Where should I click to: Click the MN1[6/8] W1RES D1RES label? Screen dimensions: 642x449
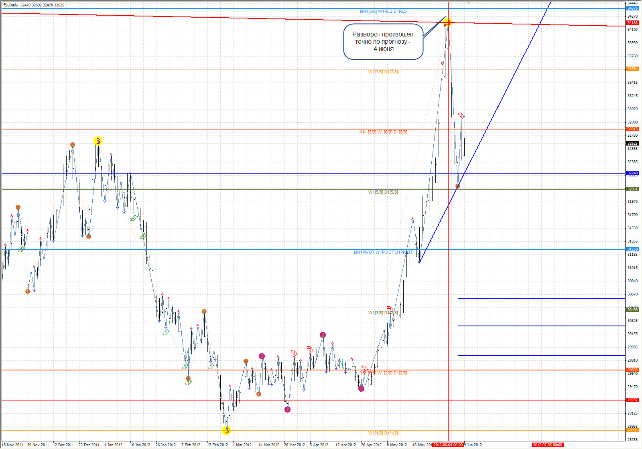[383, 12]
